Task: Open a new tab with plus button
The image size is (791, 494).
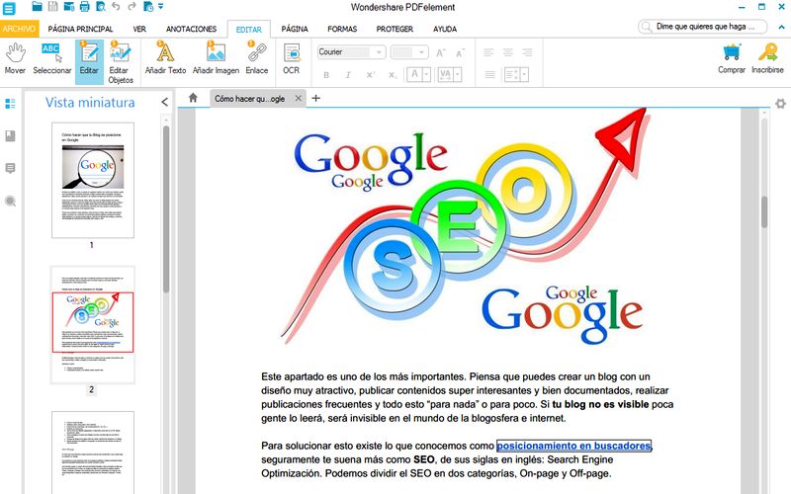Action: click(x=315, y=98)
